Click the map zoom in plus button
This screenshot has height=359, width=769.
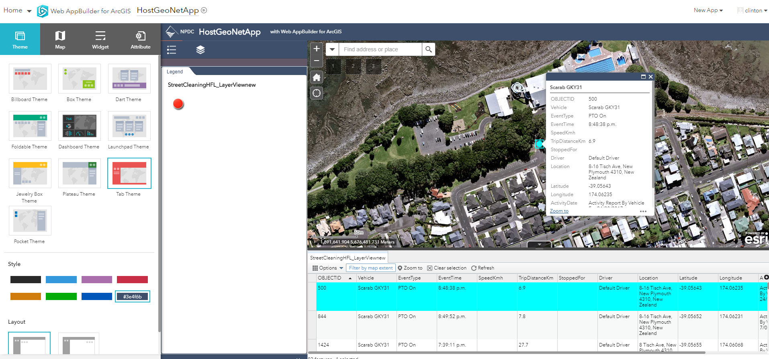point(317,49)
